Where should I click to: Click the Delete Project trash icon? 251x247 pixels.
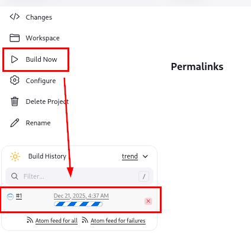click(15, 102)
